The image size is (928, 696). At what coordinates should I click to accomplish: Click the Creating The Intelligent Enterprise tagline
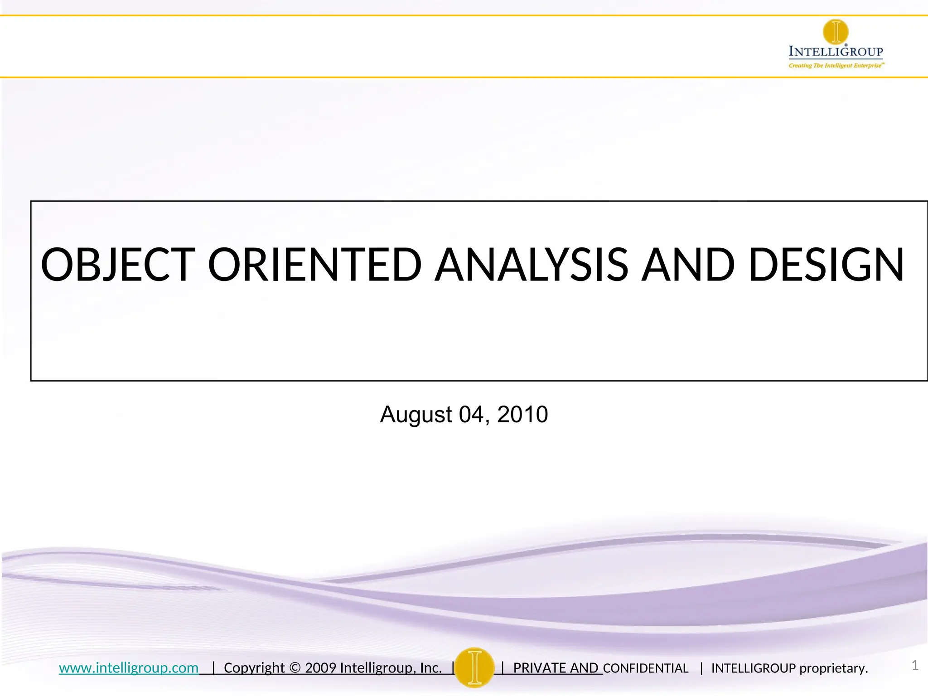pyautogui.click(x=836, y=66)
